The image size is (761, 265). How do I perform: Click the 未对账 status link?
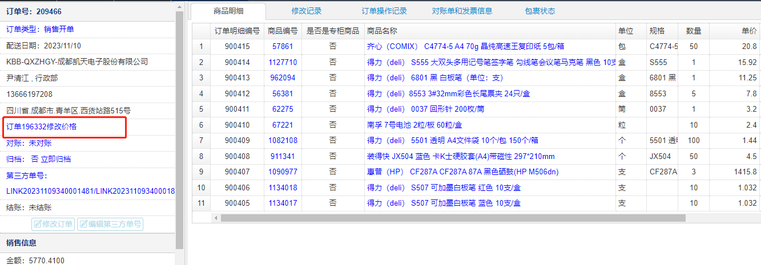pos(40,143)
